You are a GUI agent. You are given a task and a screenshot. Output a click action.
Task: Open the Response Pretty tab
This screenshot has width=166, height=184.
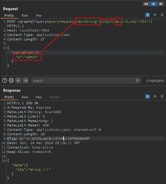(x=9, y=97)
